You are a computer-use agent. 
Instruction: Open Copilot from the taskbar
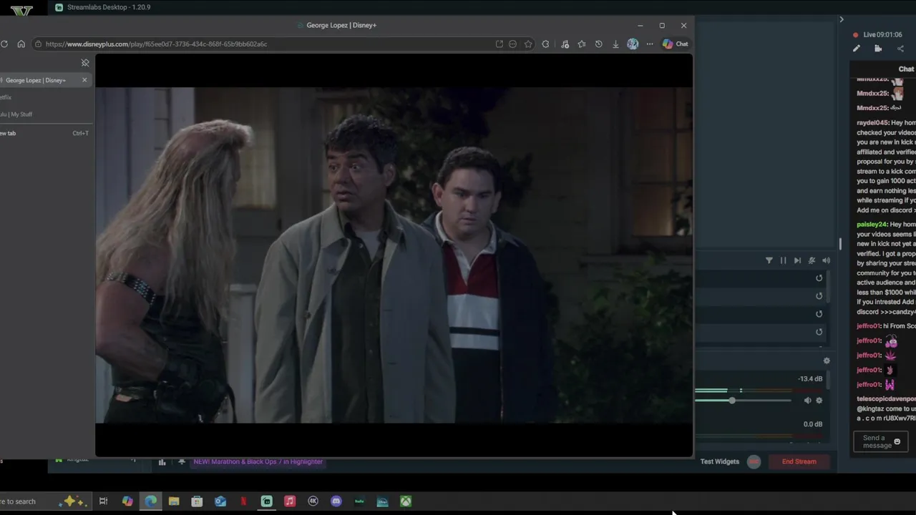(127, 501)
